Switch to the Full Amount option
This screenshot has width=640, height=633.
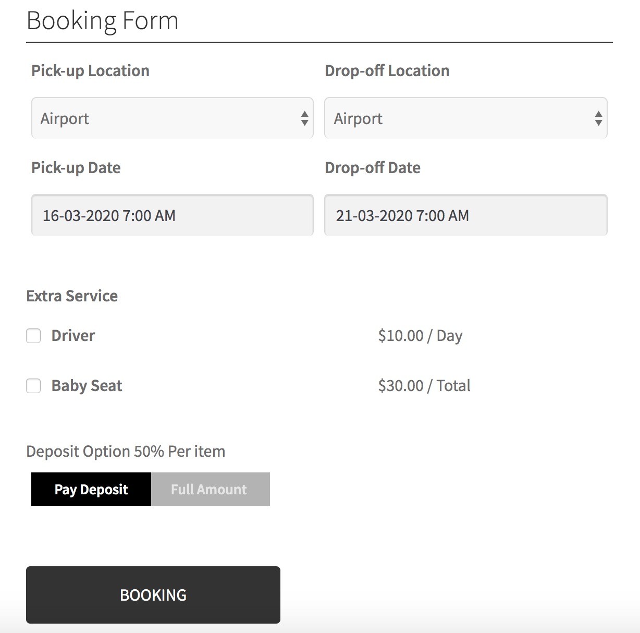[x=211, y=489]
